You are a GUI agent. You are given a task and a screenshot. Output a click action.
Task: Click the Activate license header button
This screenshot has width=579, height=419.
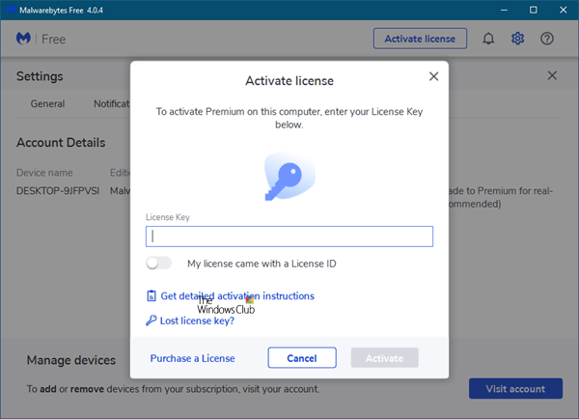coord(420,39)
